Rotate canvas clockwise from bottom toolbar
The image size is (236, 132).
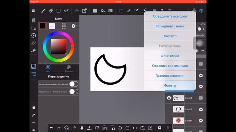(127, 128)
